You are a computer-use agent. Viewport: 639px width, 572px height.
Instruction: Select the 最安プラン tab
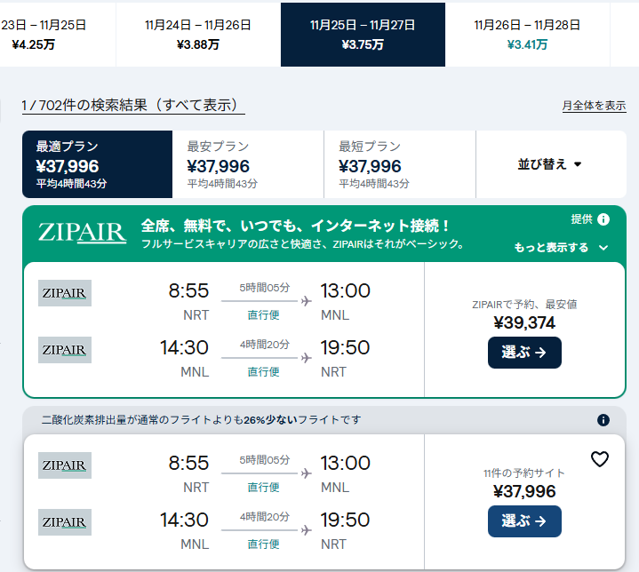click(248, 164)
